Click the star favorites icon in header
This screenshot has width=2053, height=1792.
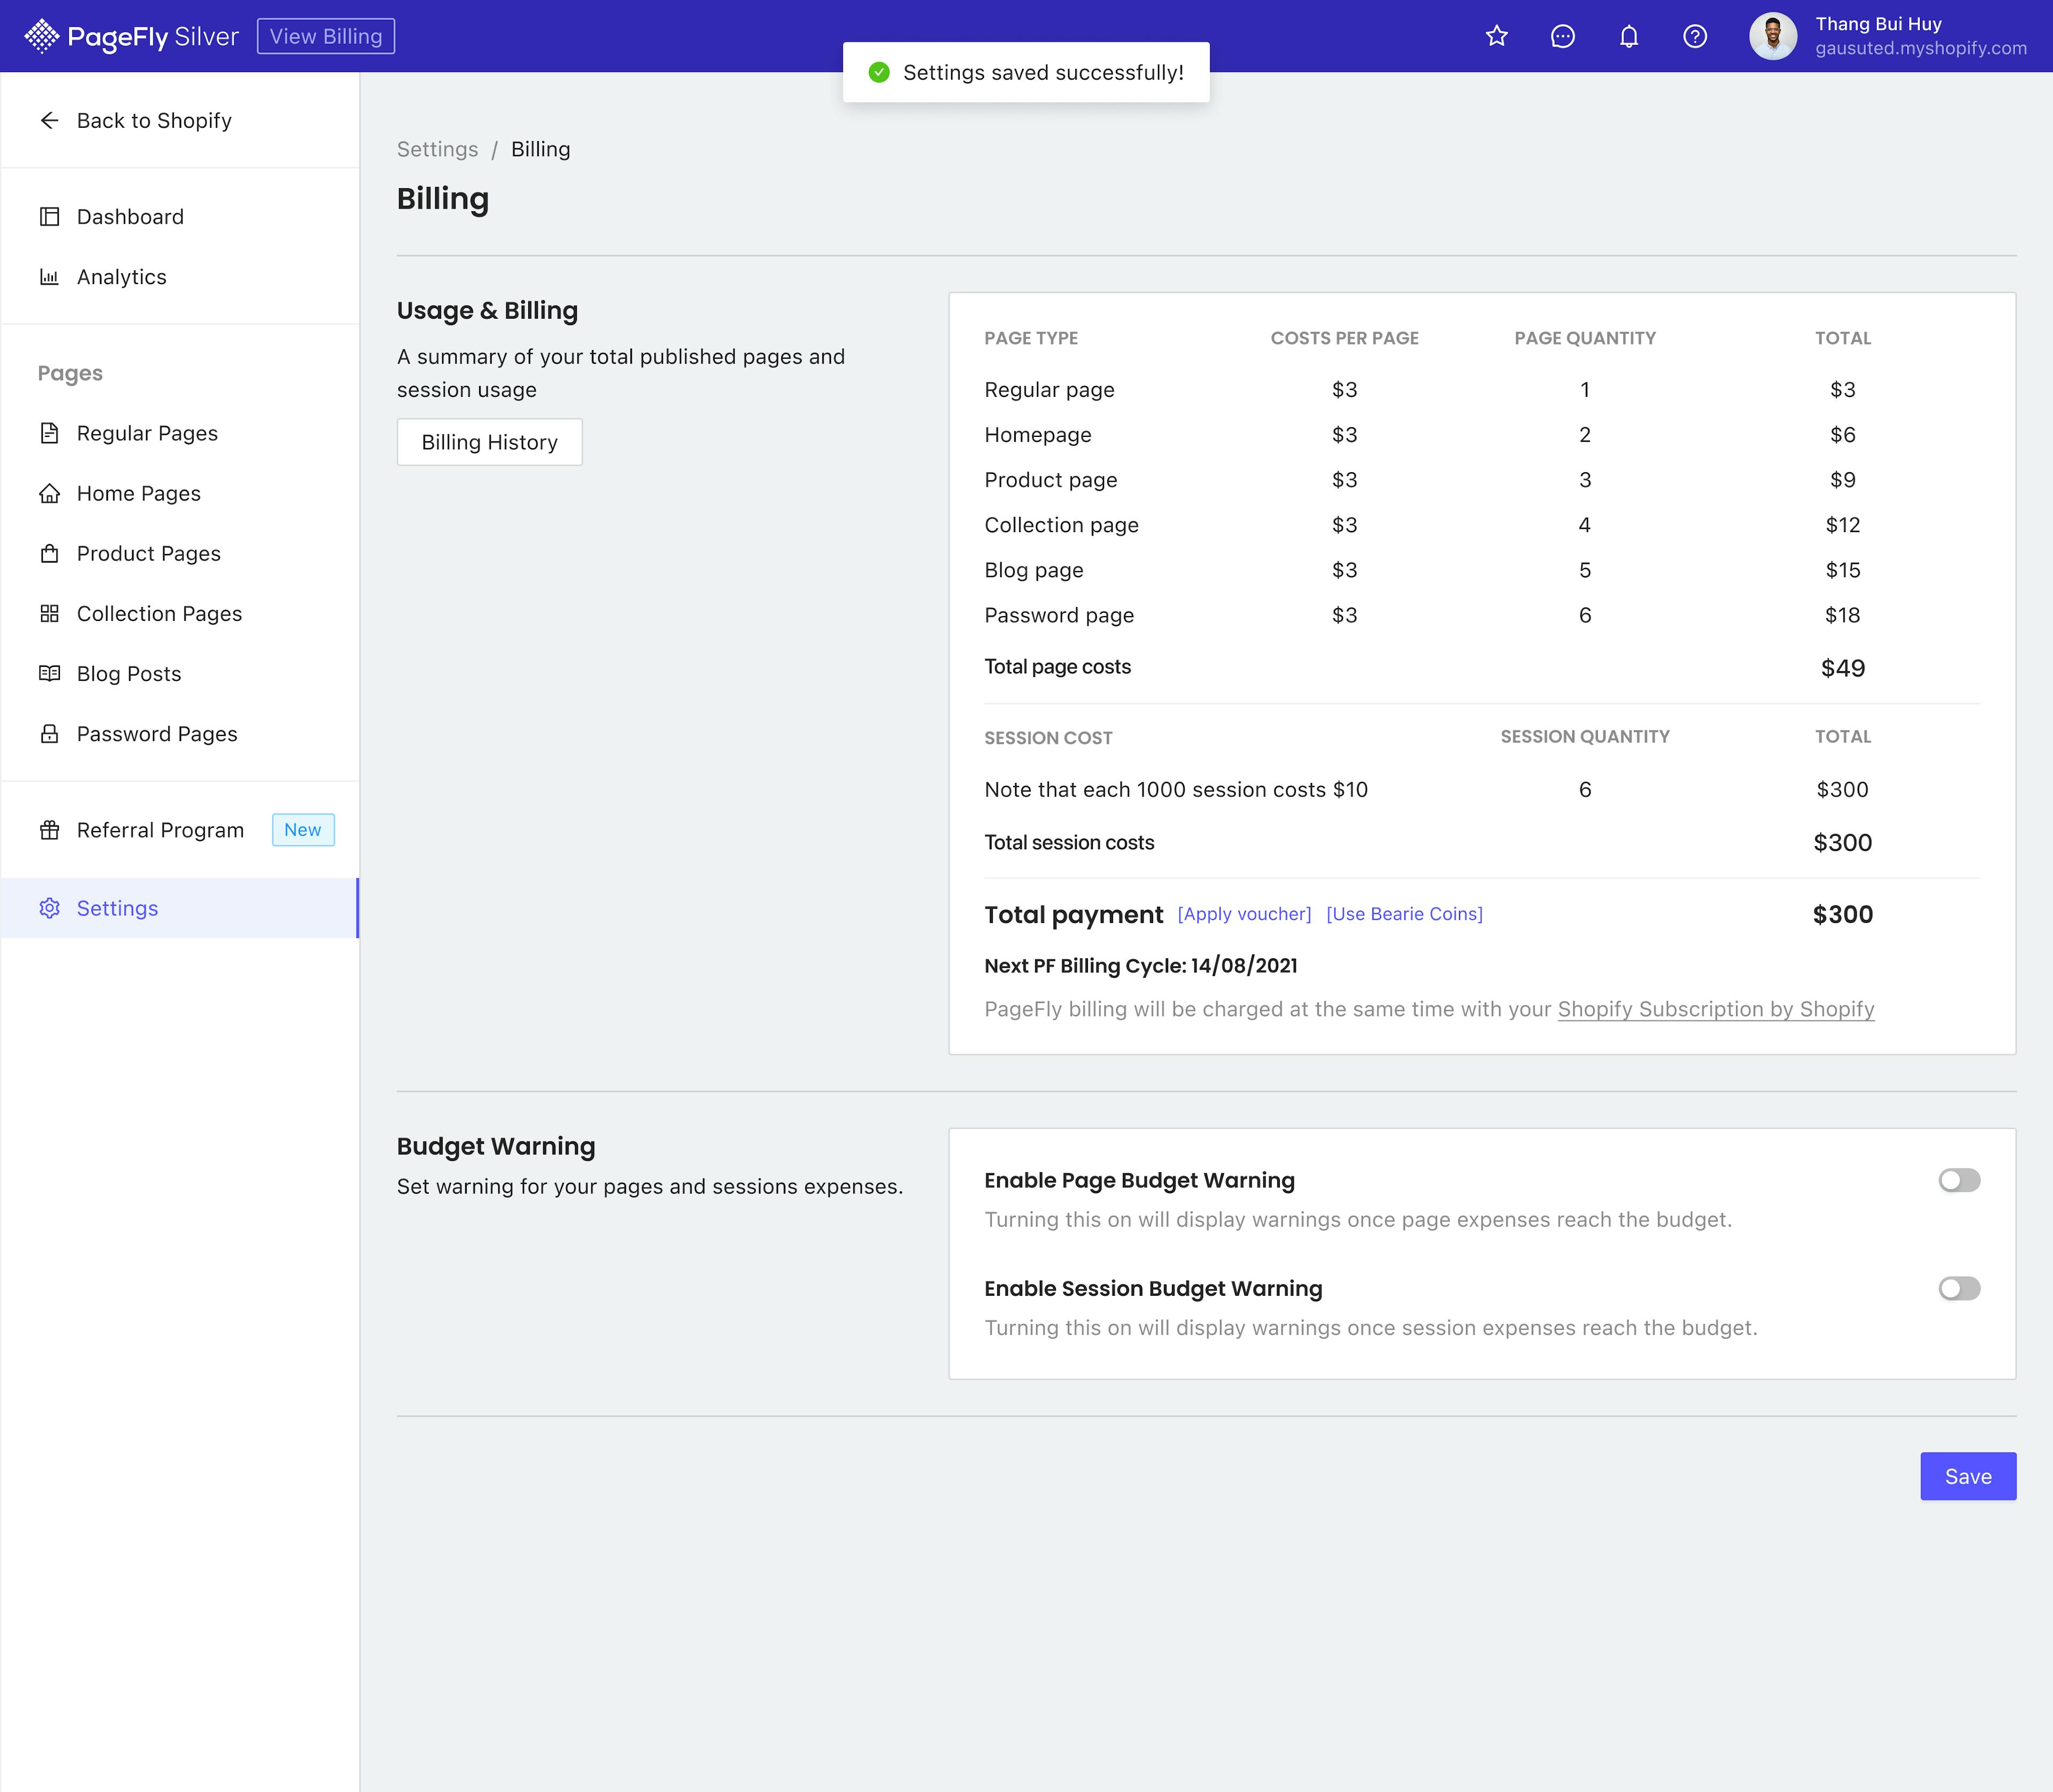click(x=1496, y=36)
